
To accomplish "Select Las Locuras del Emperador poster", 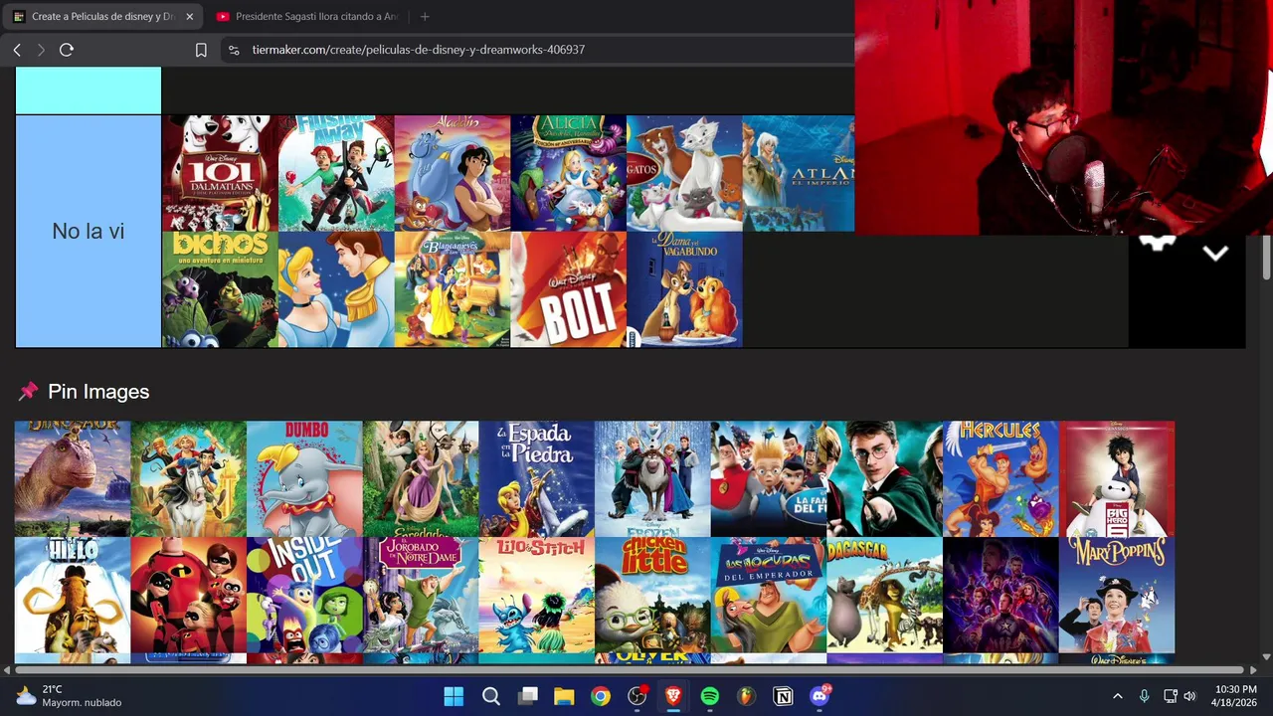I will tap(769, 595).
